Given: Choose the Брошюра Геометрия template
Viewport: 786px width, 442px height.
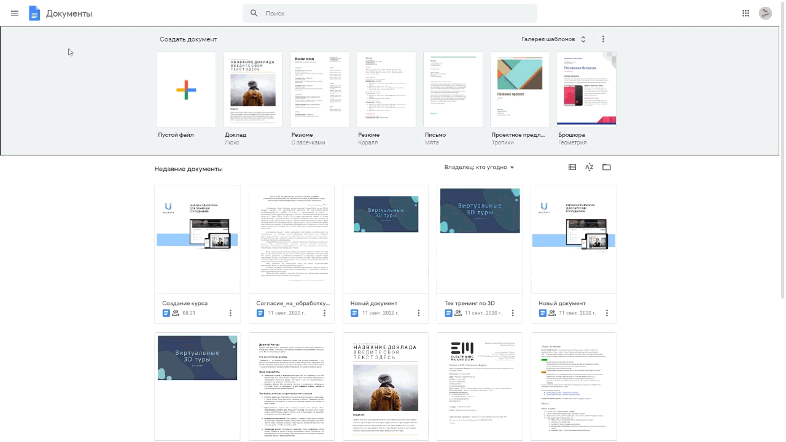Looking at the screenshot, I should pos(586,90).
